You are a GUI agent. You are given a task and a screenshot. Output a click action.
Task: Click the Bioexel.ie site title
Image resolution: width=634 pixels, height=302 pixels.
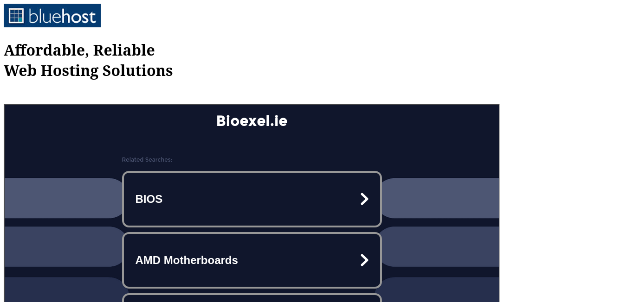click(x=252, y=121)
